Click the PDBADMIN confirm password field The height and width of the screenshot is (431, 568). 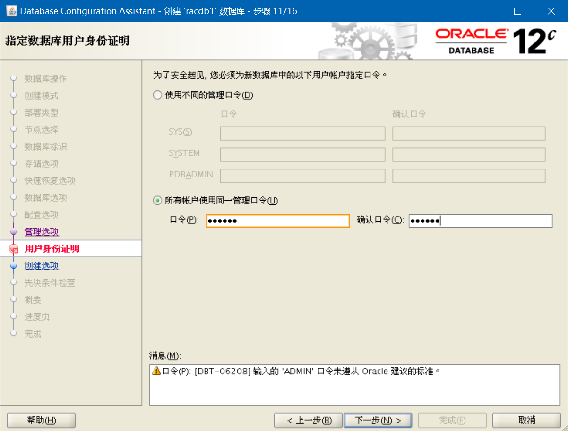(x=469, y=176)
